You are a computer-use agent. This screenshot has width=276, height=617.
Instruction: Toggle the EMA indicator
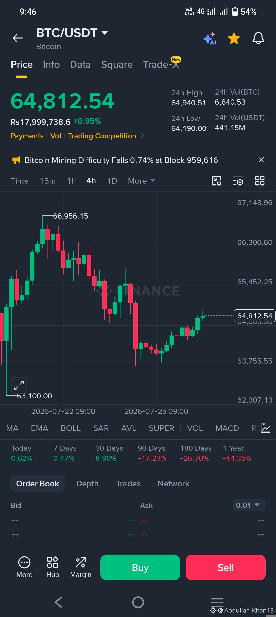39,428
